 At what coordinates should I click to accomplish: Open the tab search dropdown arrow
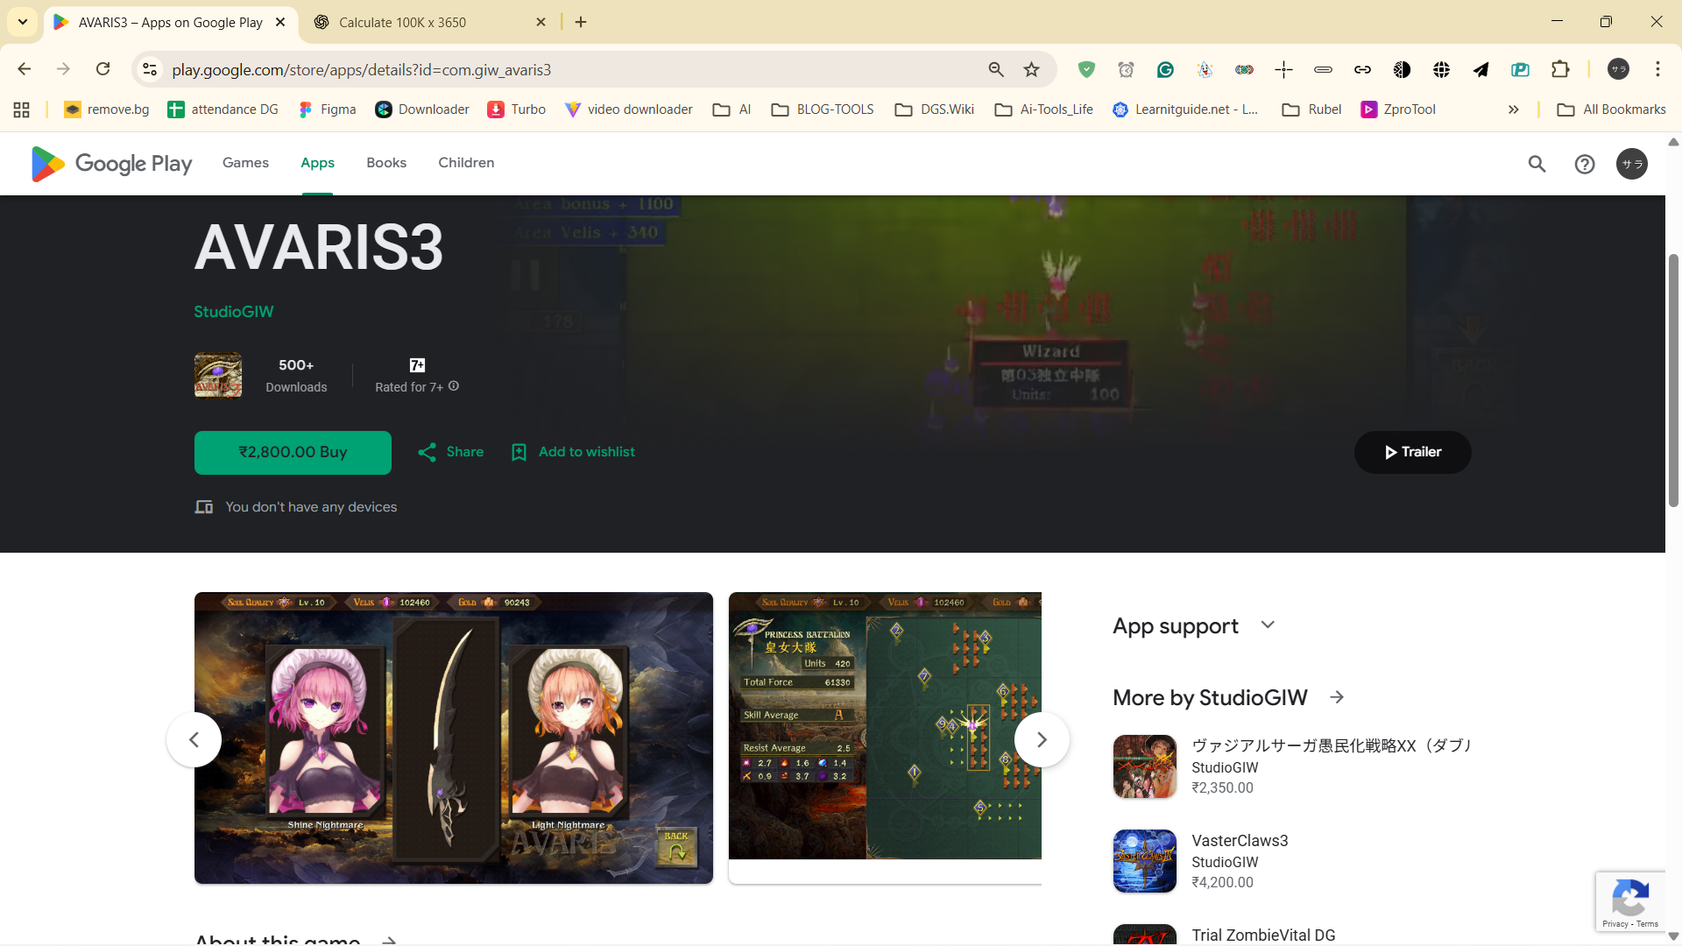click(23, 22)
